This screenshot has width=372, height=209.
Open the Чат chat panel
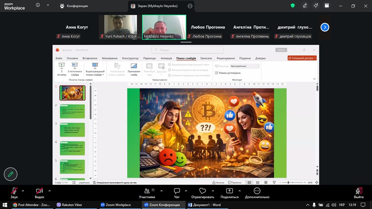(177, 191)
